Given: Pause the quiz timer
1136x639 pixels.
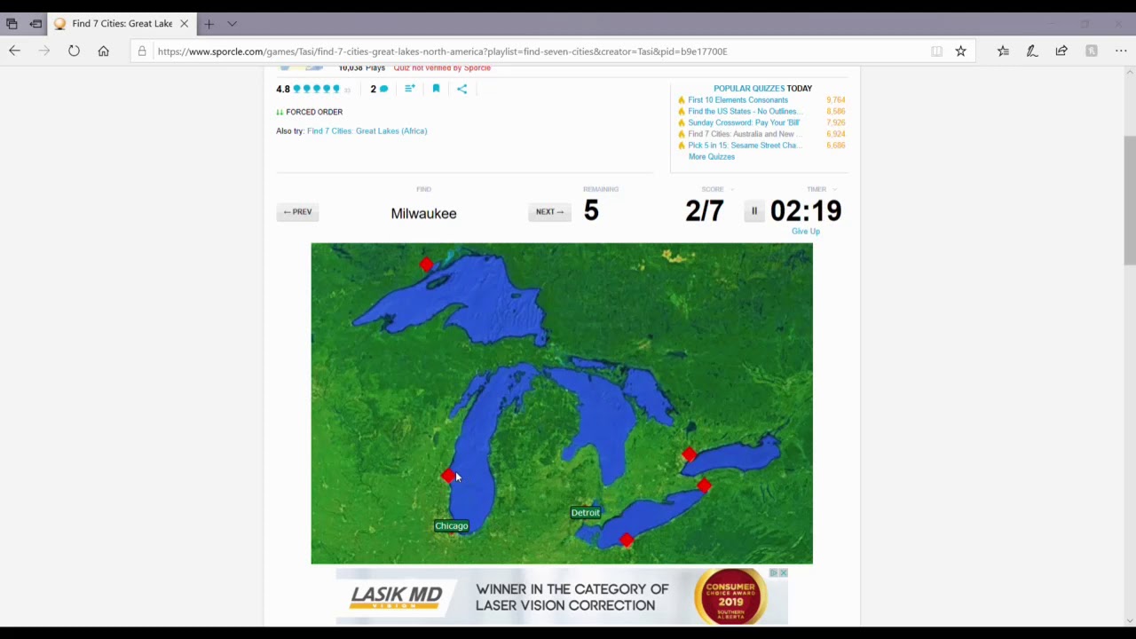Looking at the screenshot, I should [x=754, y=211].
